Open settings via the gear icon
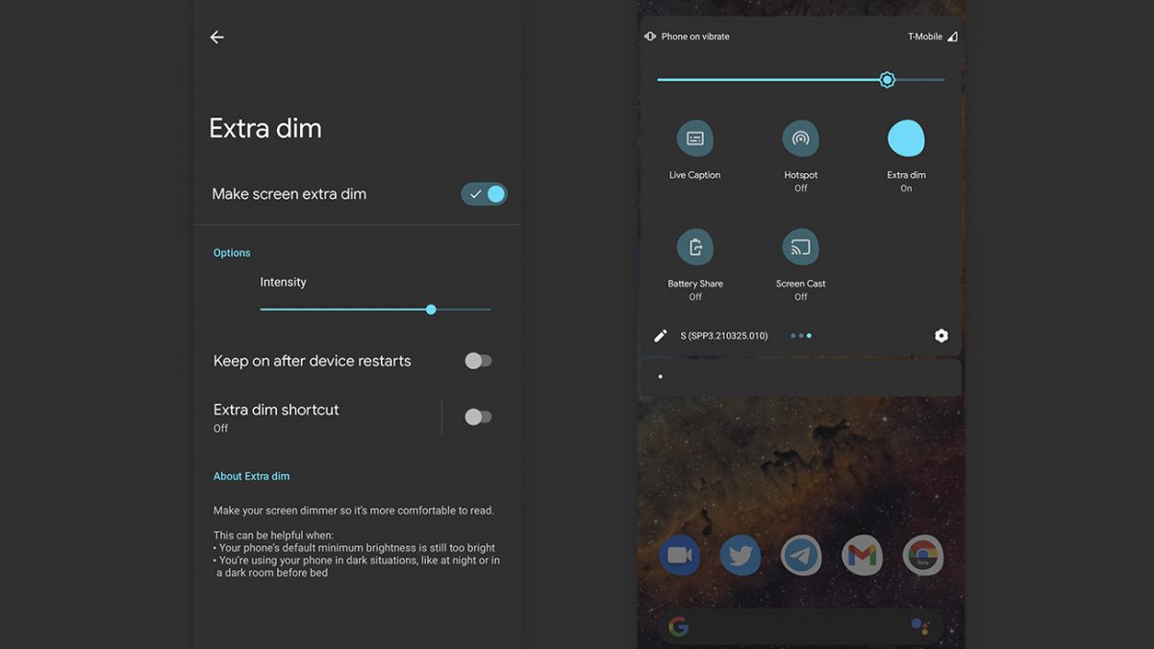 point(941,336)
